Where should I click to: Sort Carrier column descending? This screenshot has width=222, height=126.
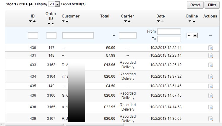[x=126, y=21]
